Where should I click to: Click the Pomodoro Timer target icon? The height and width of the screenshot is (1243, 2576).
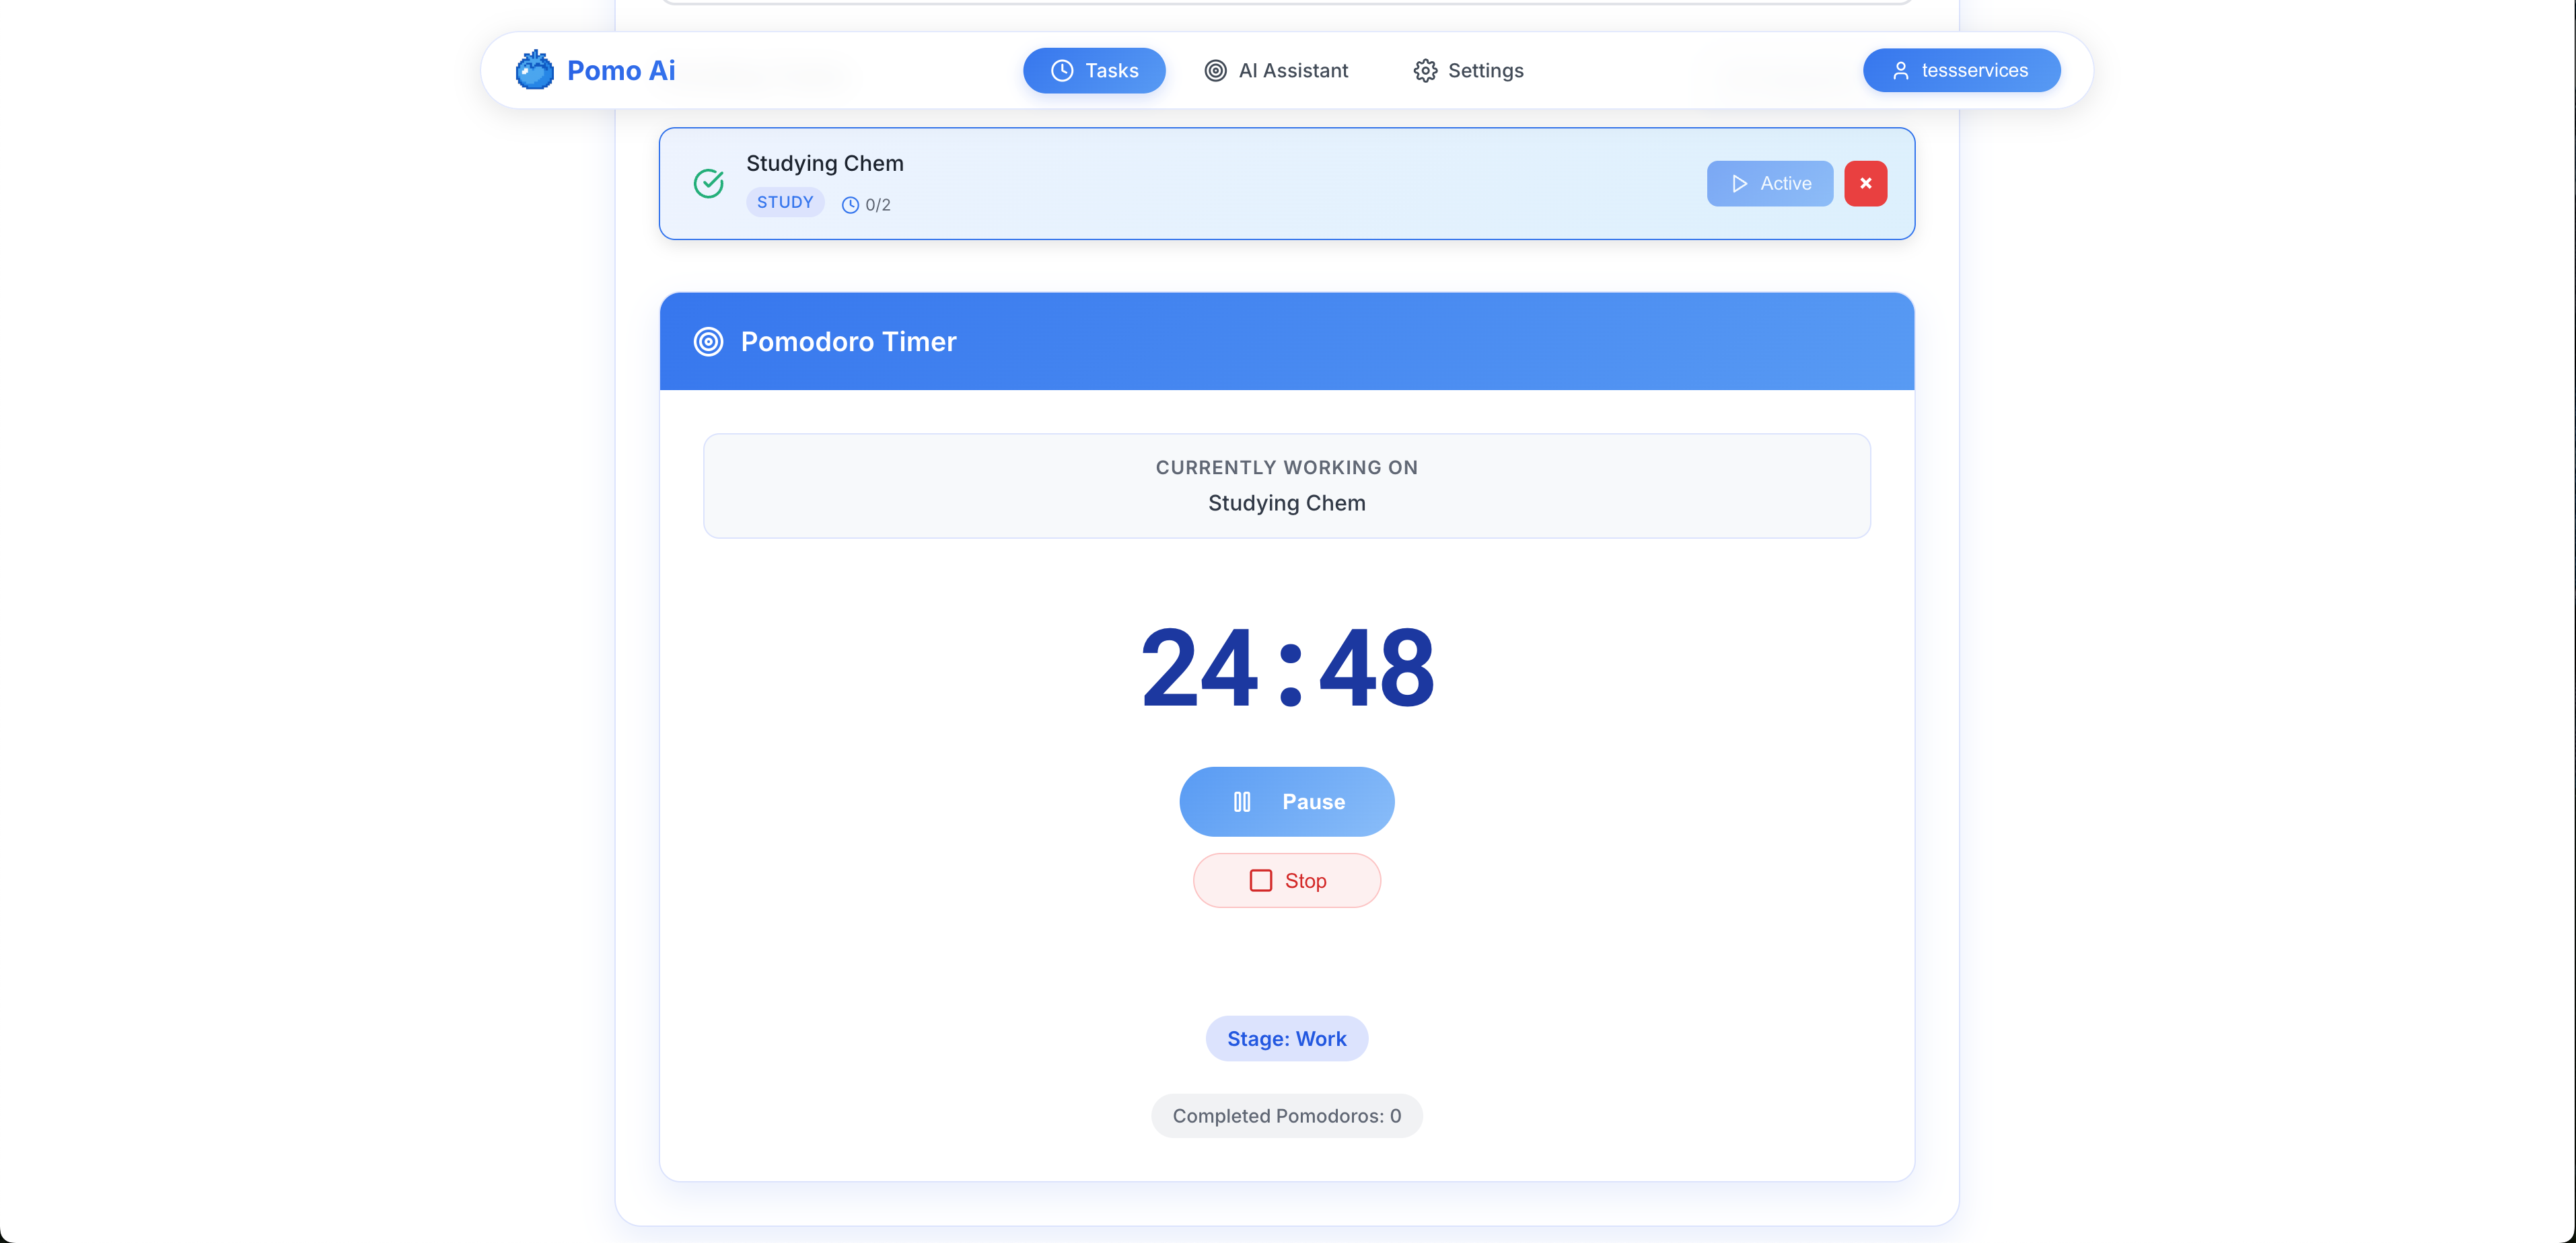708,342
